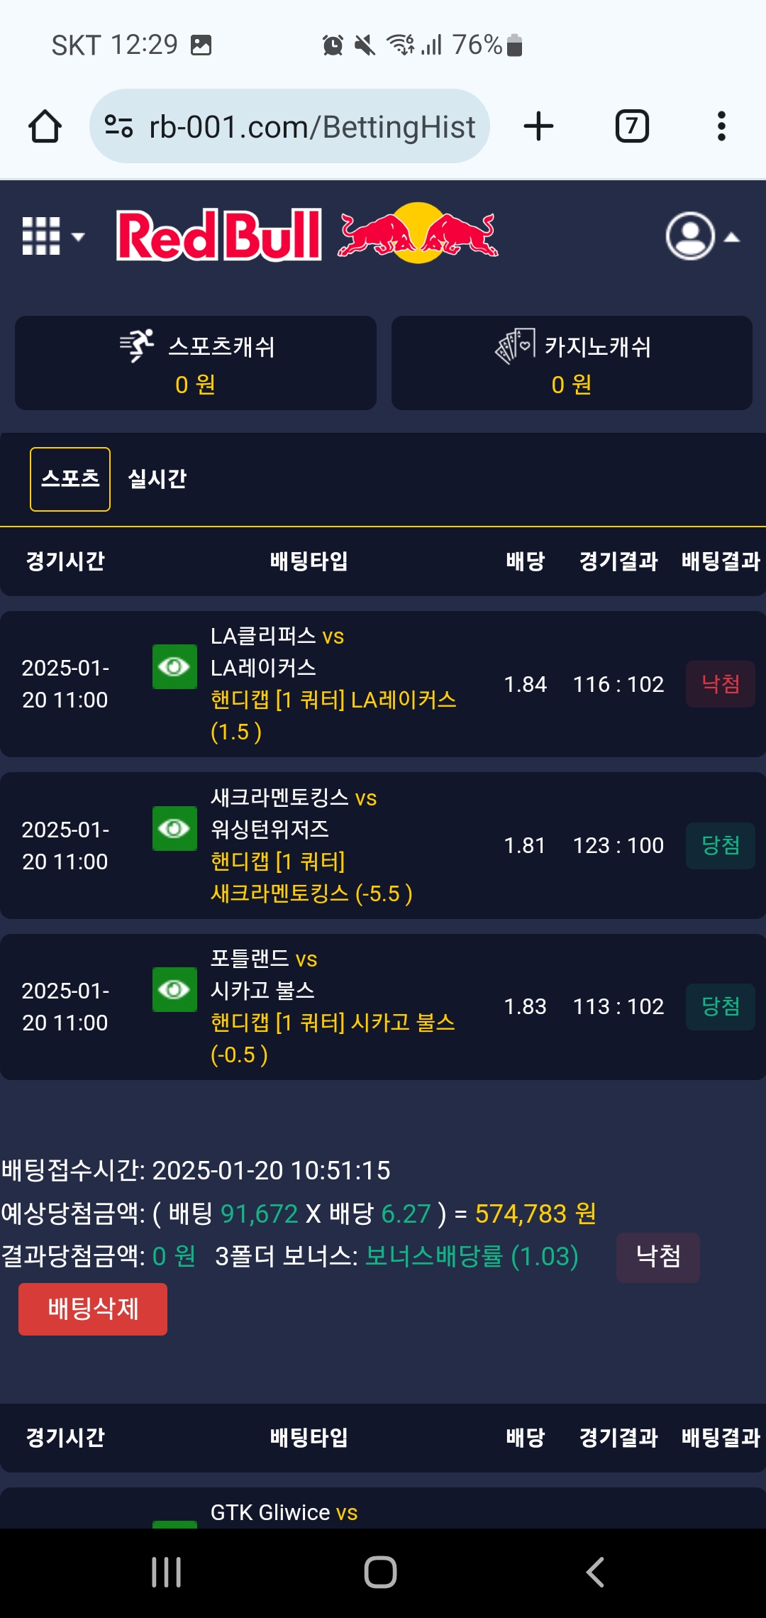Open the 카지노캐쉬 balance panel

point(572,363)
